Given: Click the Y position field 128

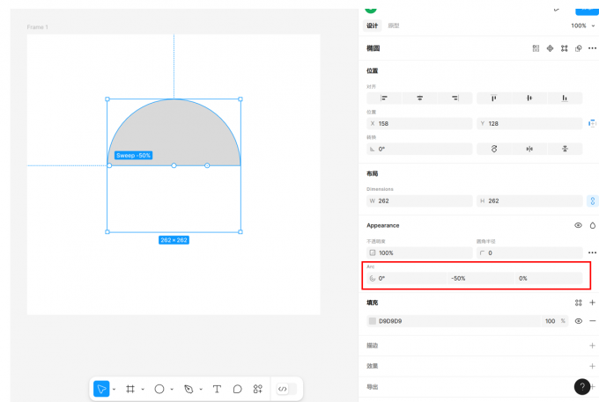Looking at the screenshot, I should coord(529,123).
